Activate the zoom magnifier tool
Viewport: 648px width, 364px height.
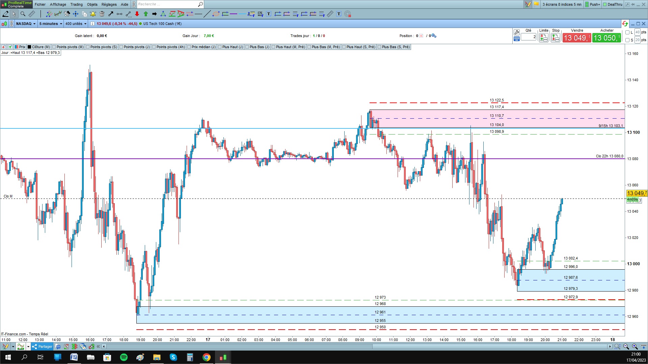(x=23, y=14)
